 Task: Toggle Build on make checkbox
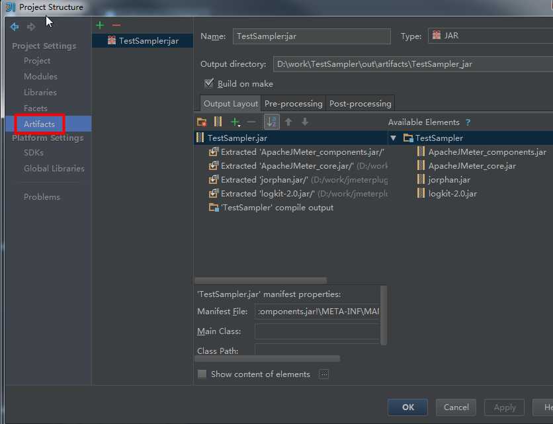(x=209, y=83)
